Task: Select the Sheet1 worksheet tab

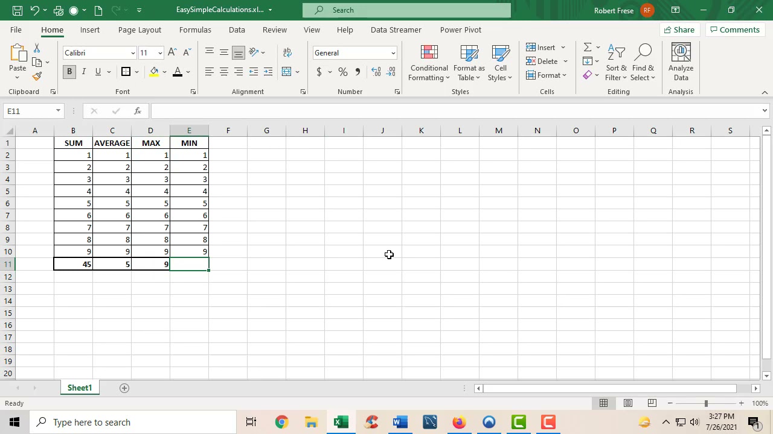Action: [x=80, y=388]
